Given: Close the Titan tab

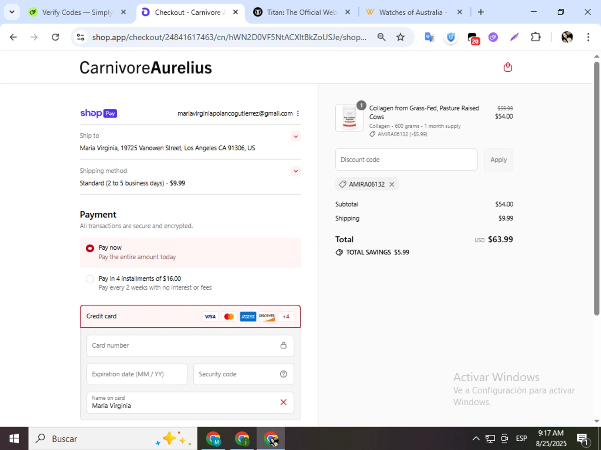Looking at the screenshot, I should coord(348,12).
